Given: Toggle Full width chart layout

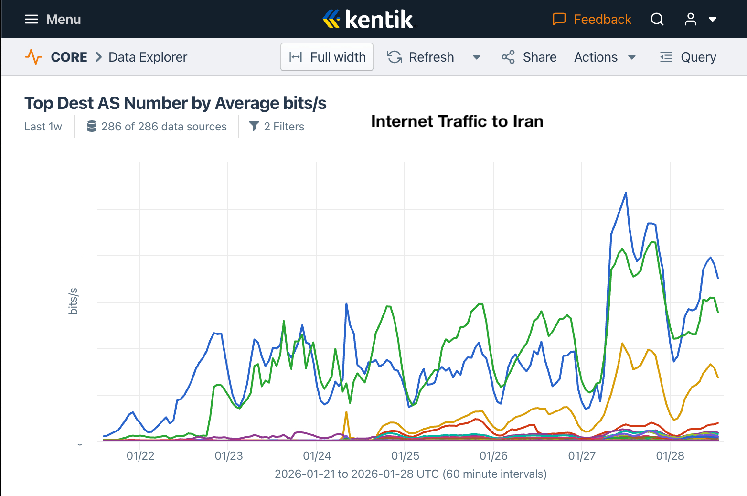Looking at the screenshot, I should [x=327, y=57].
